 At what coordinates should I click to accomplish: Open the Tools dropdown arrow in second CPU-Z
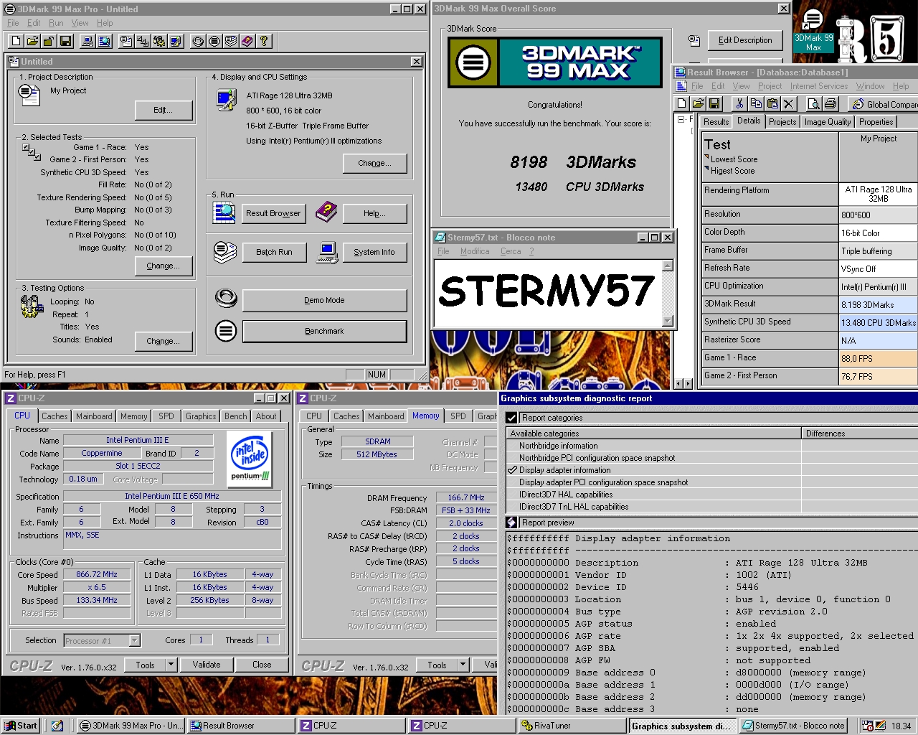[x=463, y=665]
